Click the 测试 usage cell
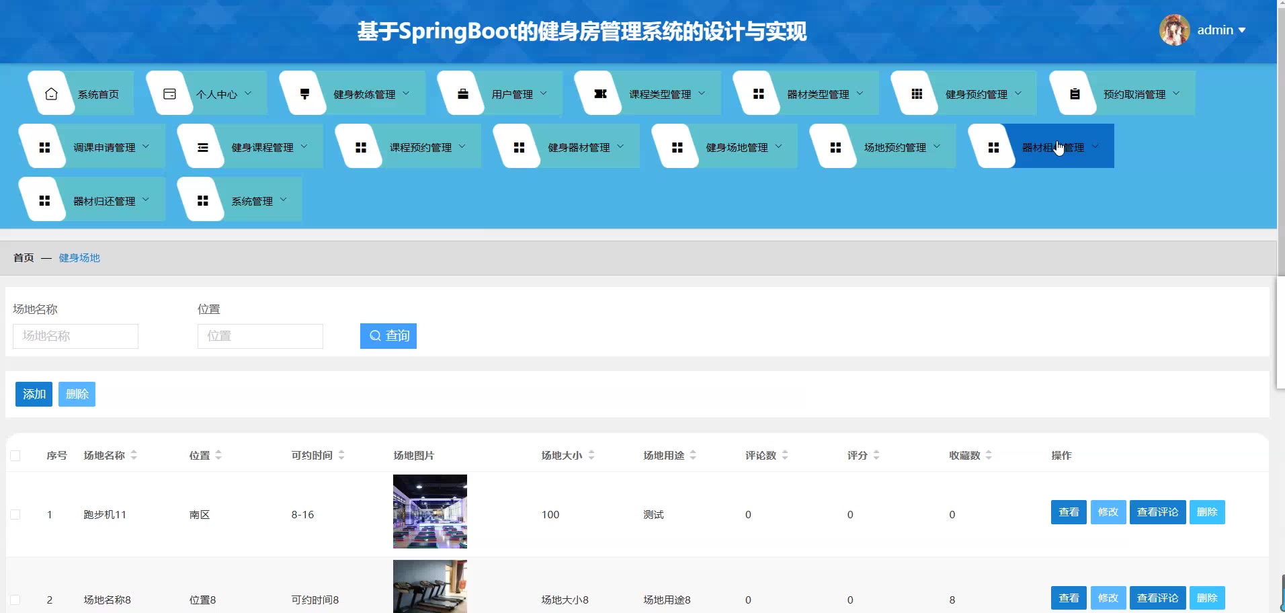Image resolution: width=1285 pixels, height=613 pixels. point(653,514)
